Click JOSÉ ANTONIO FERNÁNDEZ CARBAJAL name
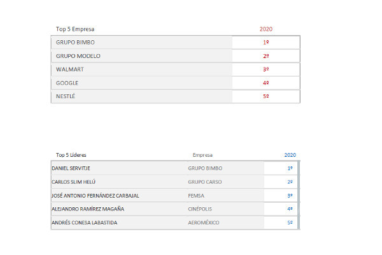 [x=95, y=196]
